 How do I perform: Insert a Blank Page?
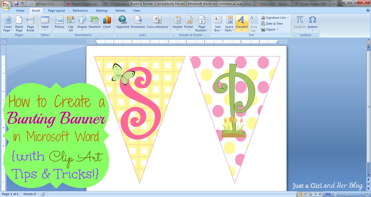(19, 24)
